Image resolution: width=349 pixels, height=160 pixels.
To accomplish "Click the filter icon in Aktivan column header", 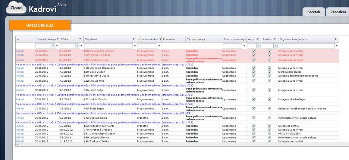I will 275,39.
